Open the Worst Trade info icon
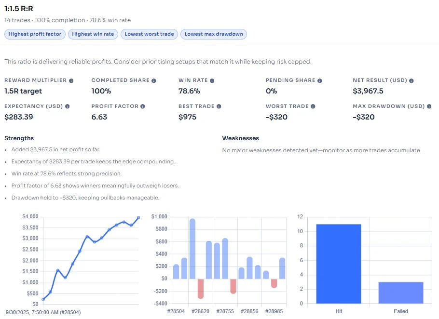Screen dimensions: 439x319 [x=313, y=106]
